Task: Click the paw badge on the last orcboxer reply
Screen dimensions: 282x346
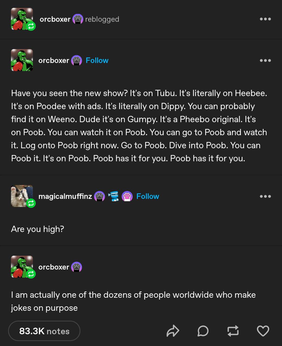Action: pos(77,267)
